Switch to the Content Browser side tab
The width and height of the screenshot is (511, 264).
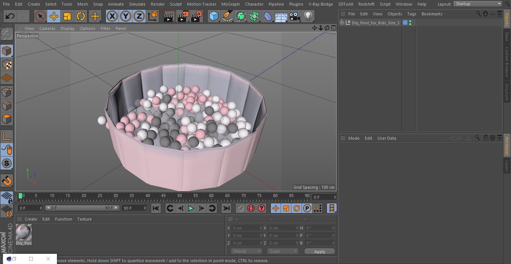[x=507, y=62]
